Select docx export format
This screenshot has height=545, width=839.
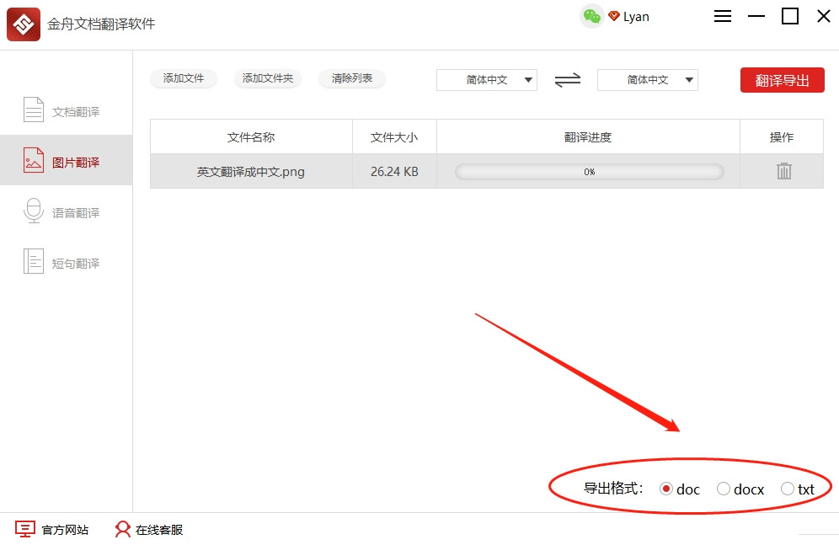[x=724, y=489]
